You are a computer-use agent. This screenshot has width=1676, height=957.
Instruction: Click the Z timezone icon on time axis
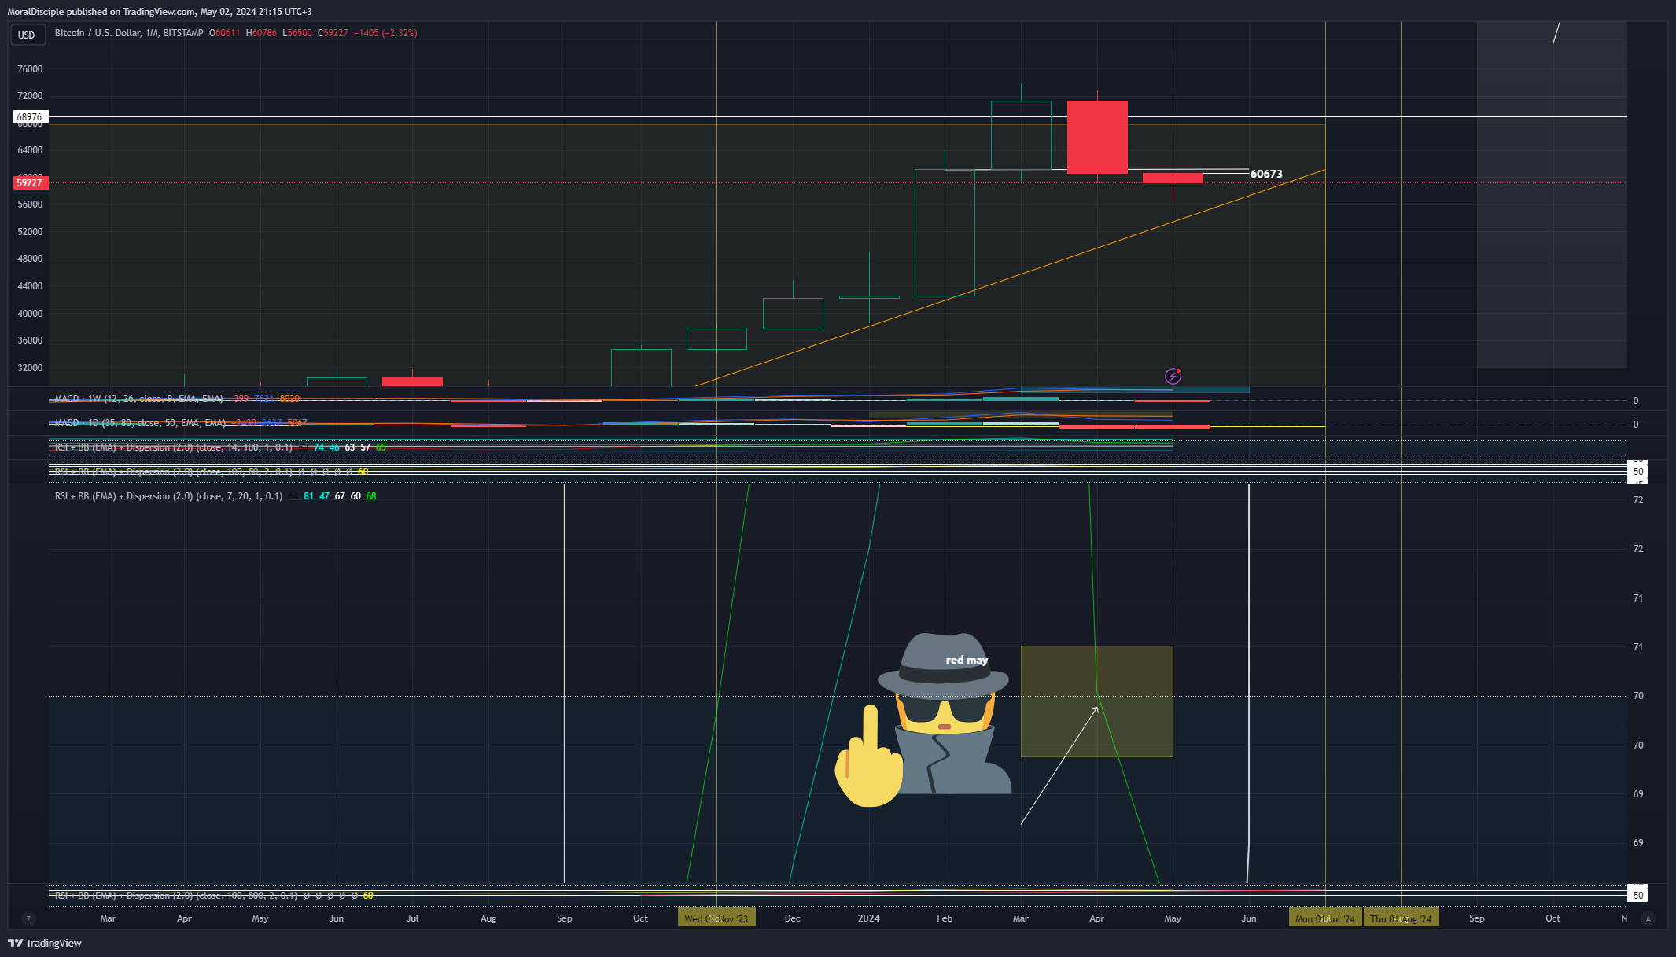[x=28, y=918]
